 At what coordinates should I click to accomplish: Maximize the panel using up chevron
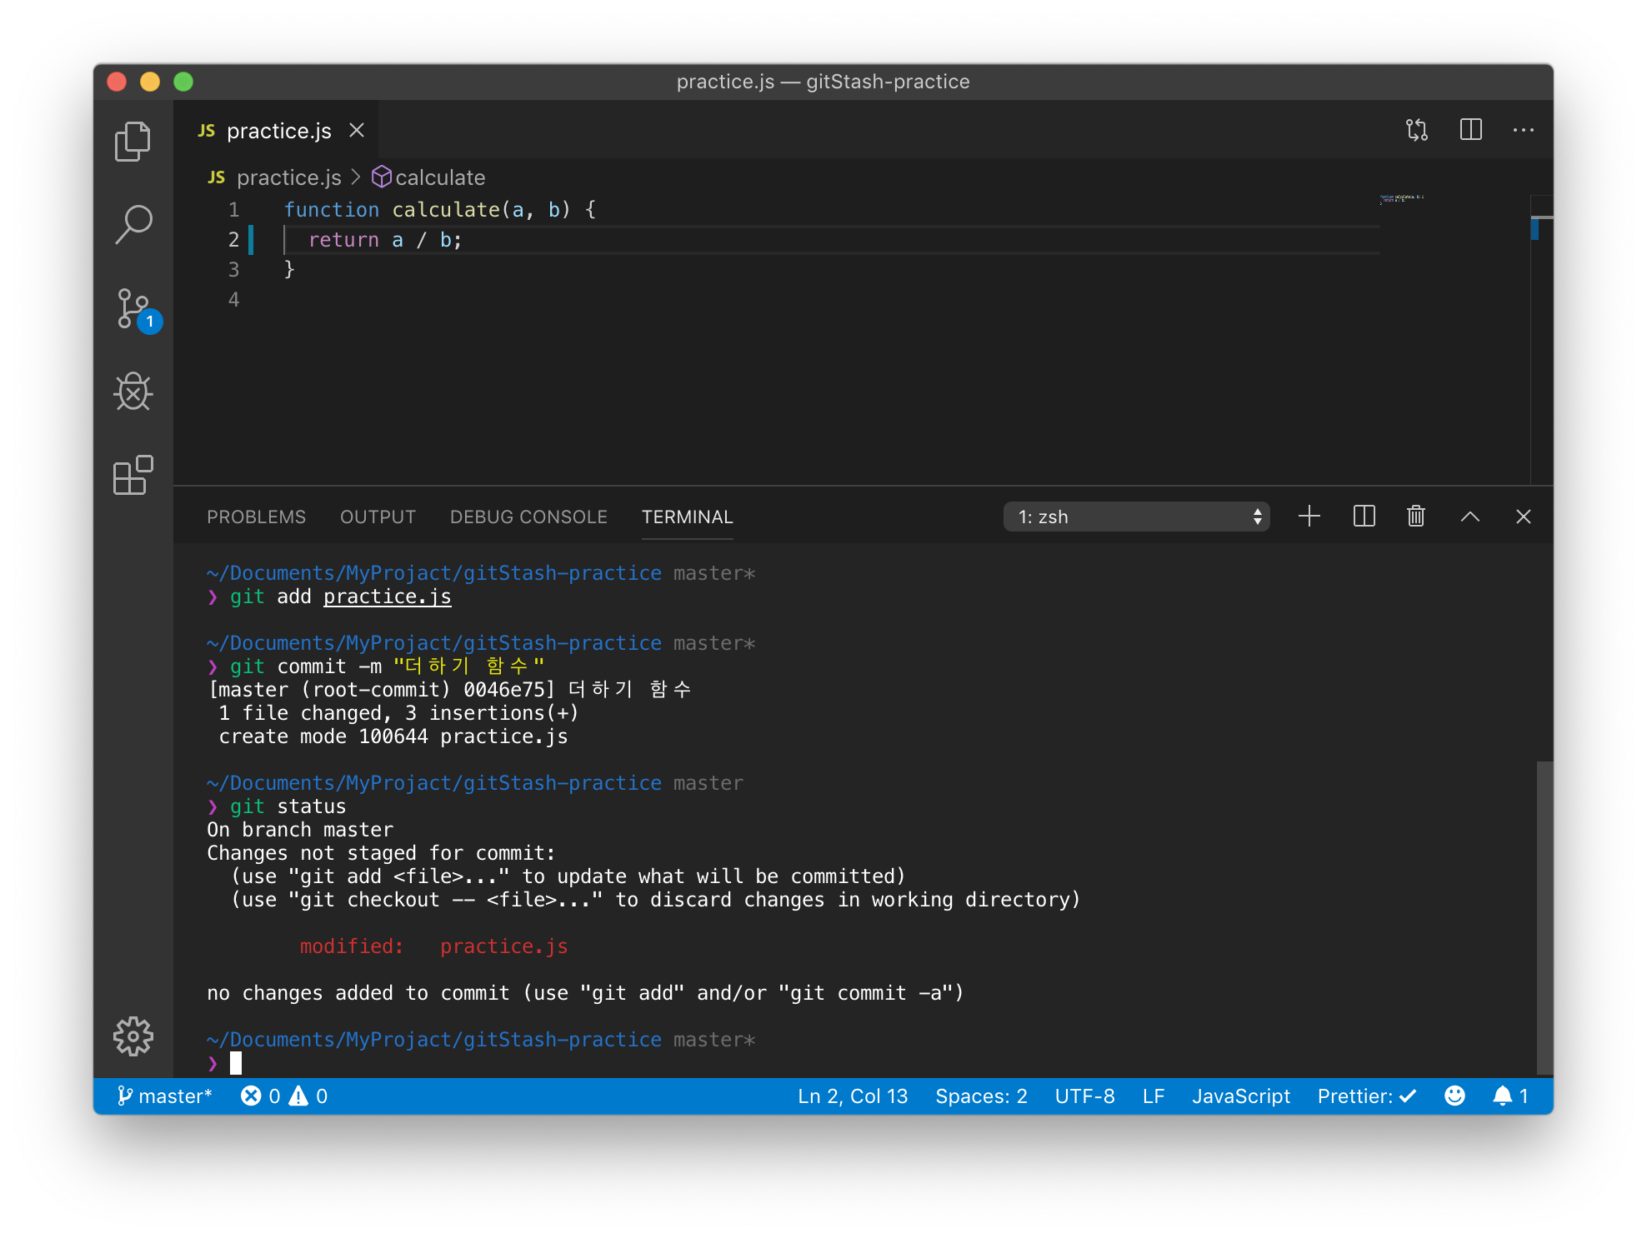(1469, 517)
